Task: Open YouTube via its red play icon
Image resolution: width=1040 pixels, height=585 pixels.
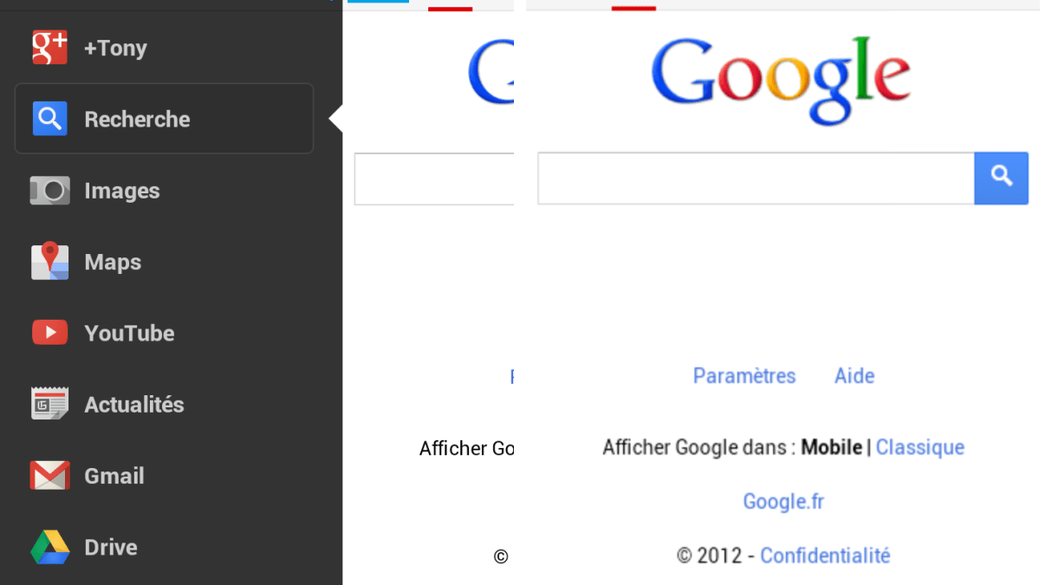Action: 49,333
